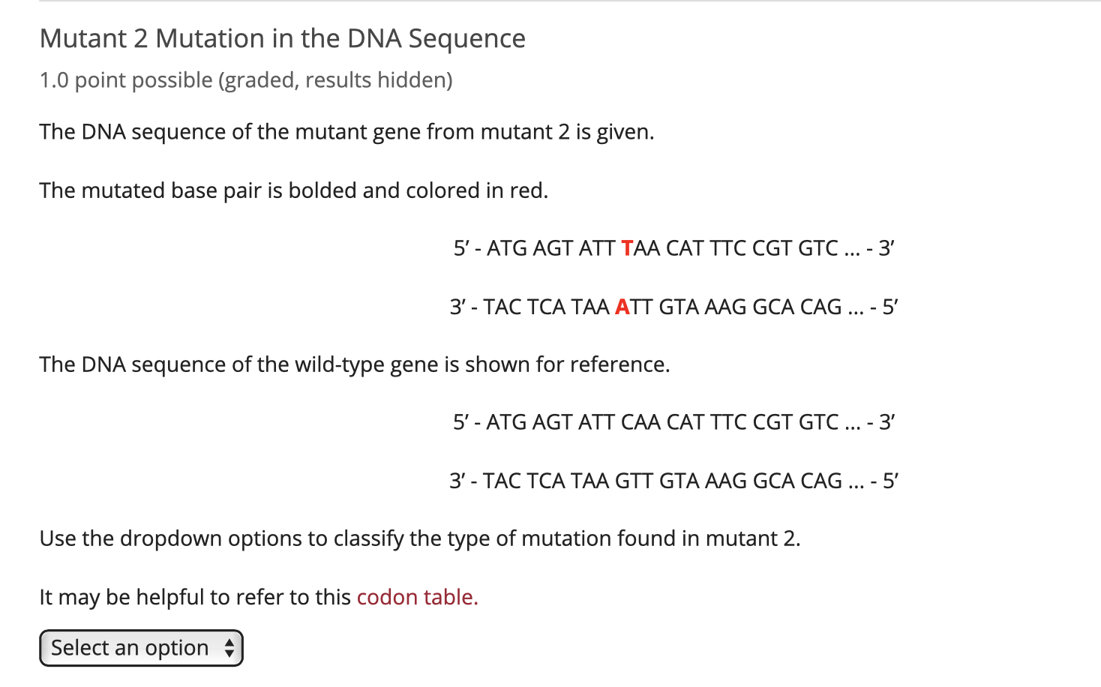The height and width of the screenshot is (687, 1101).
Task: Click the mutant 3' DNA sequence line
Action: coord(673,307)
